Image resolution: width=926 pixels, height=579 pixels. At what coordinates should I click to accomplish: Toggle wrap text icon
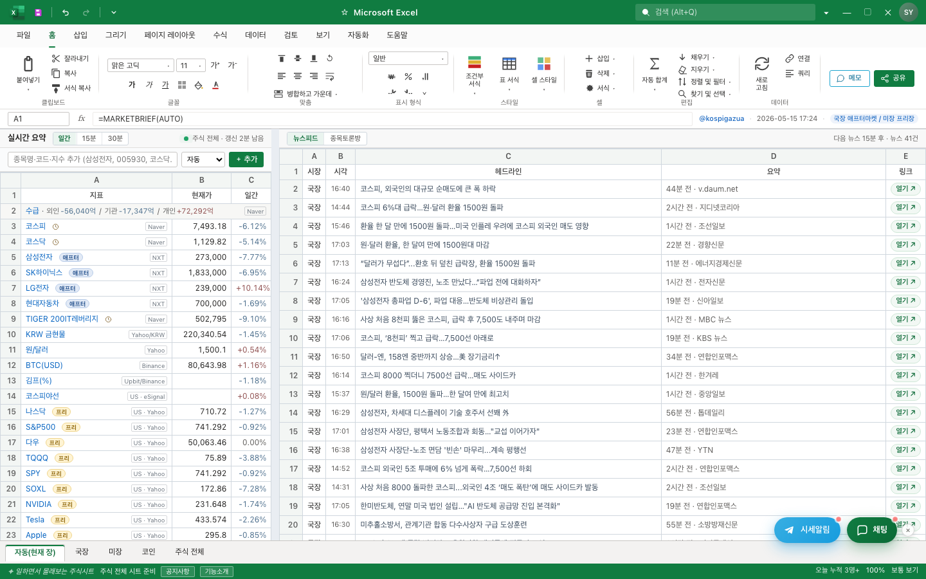pos(330,76)
